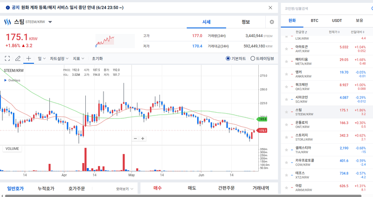Screen dimensions: 373x197
Task: Open 매도 sell tab
Action: (192, 188)
